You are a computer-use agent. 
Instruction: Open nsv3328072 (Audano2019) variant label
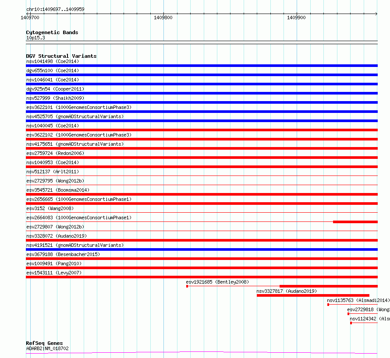click(57, 236)
